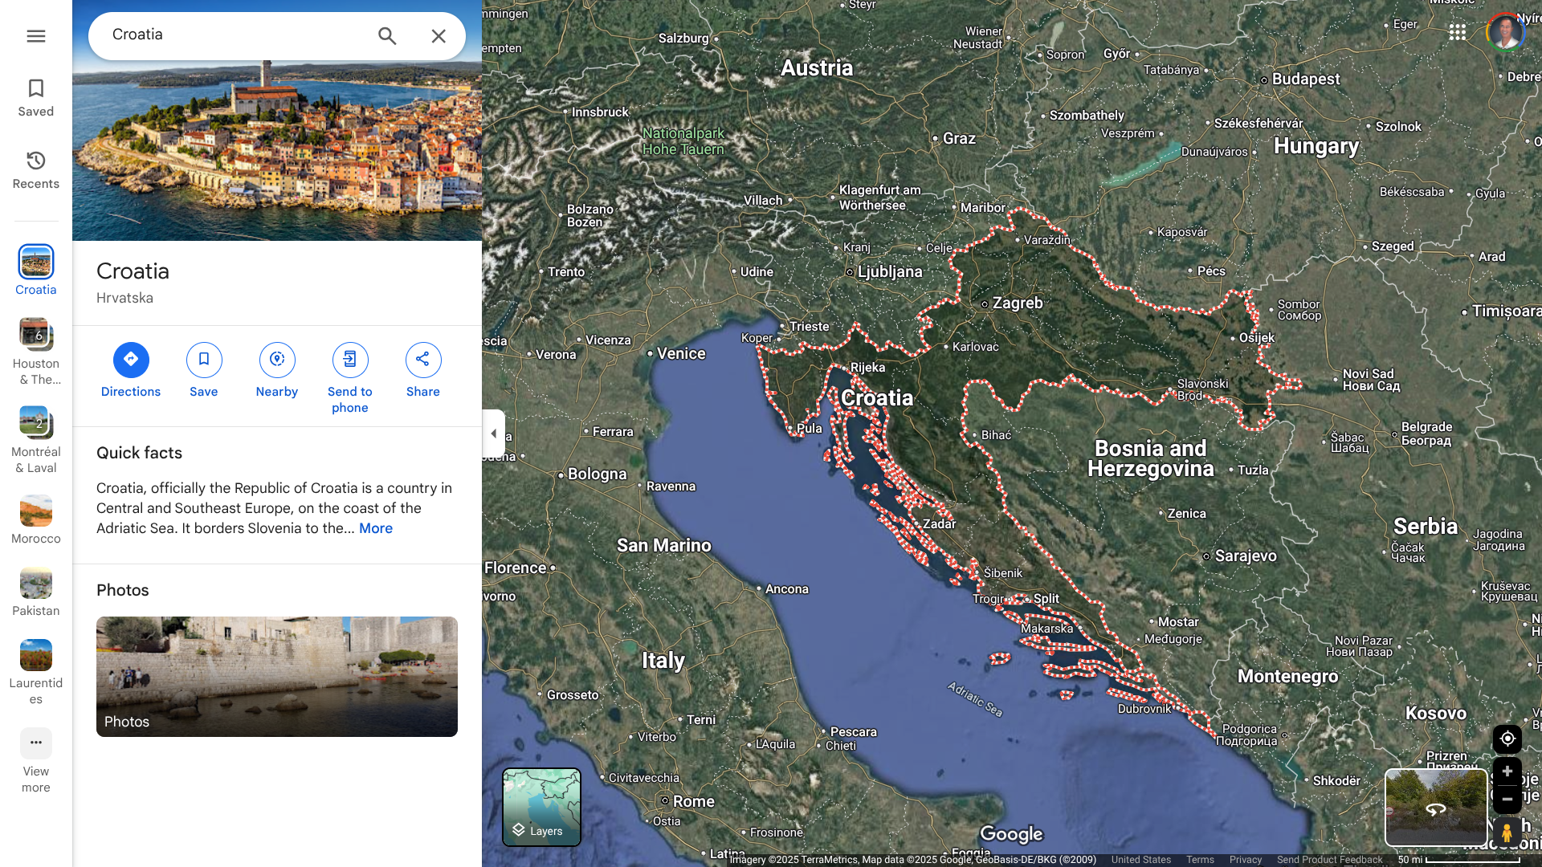Save Croatia to a list
Image resolution: width=1542 pixels, height=867 pixels.
pyautogui.click(x=204, y=360)
